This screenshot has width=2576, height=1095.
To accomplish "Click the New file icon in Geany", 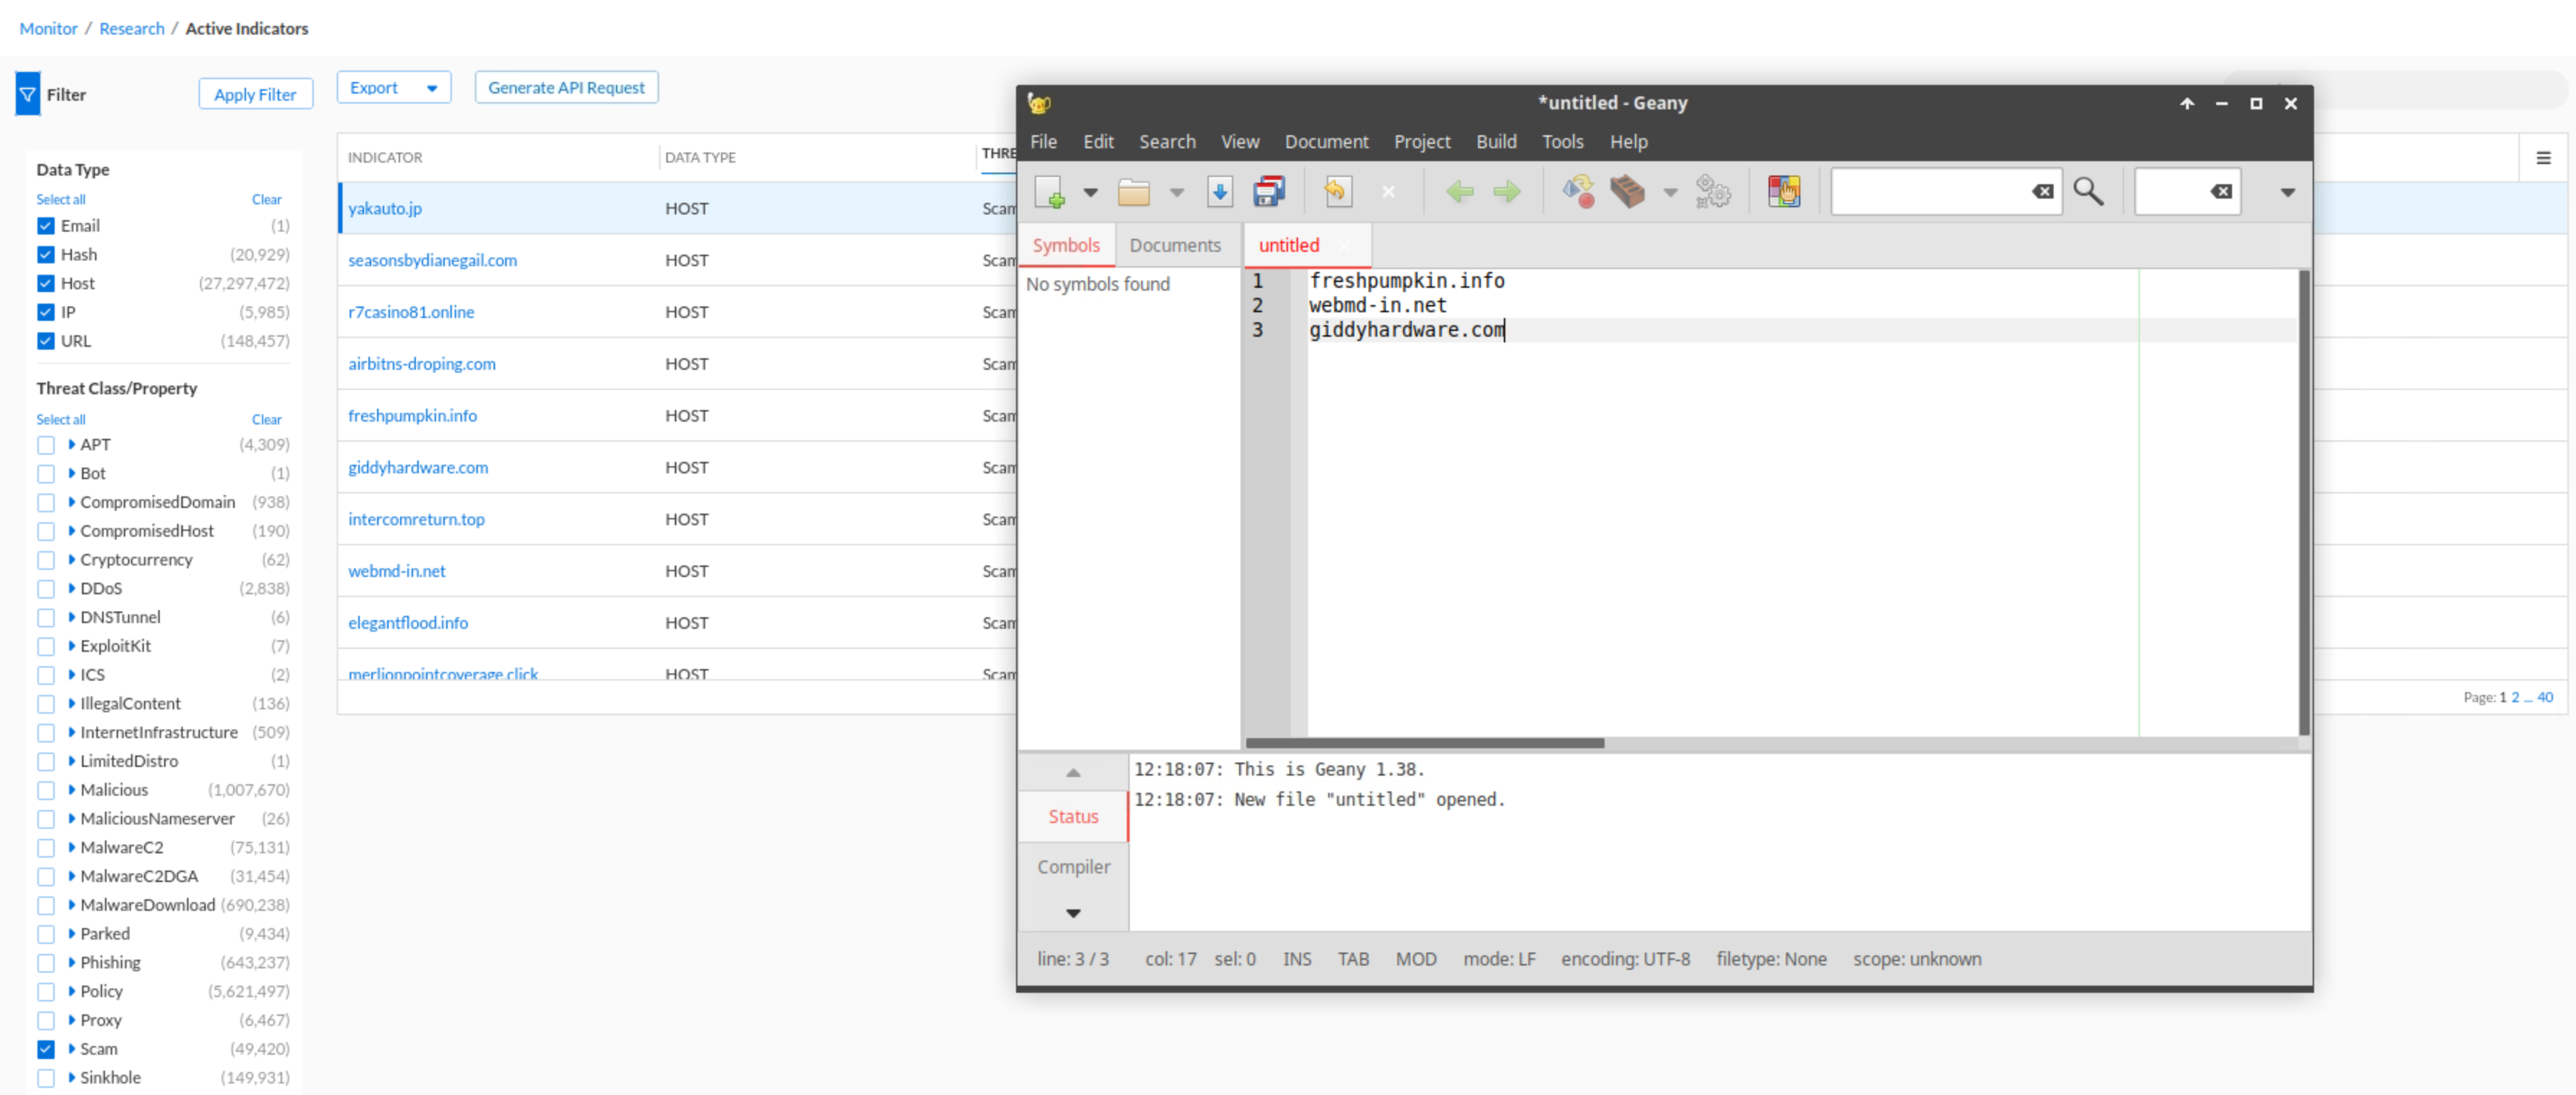I will pyautogui.click(x=1049, y=191).
